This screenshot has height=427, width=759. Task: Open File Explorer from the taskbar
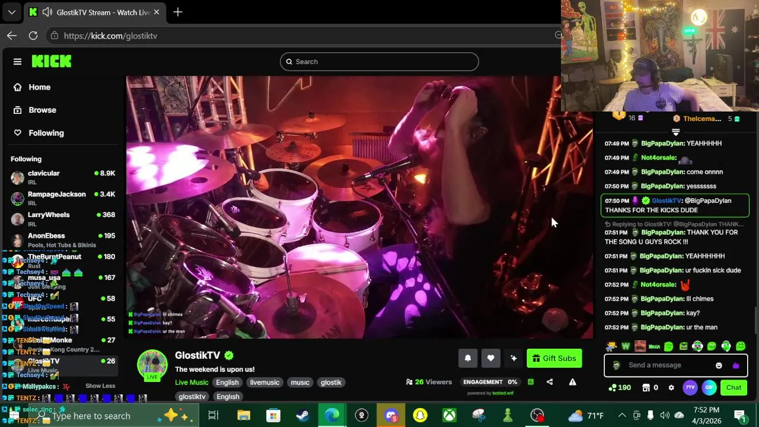point(244,416)
